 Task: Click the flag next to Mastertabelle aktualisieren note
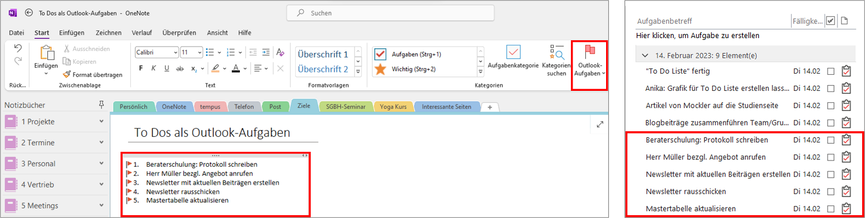(x=129, y=200)
